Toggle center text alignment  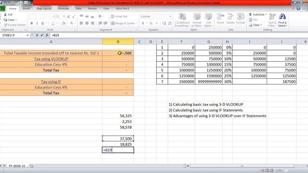(x=87, y=24)
